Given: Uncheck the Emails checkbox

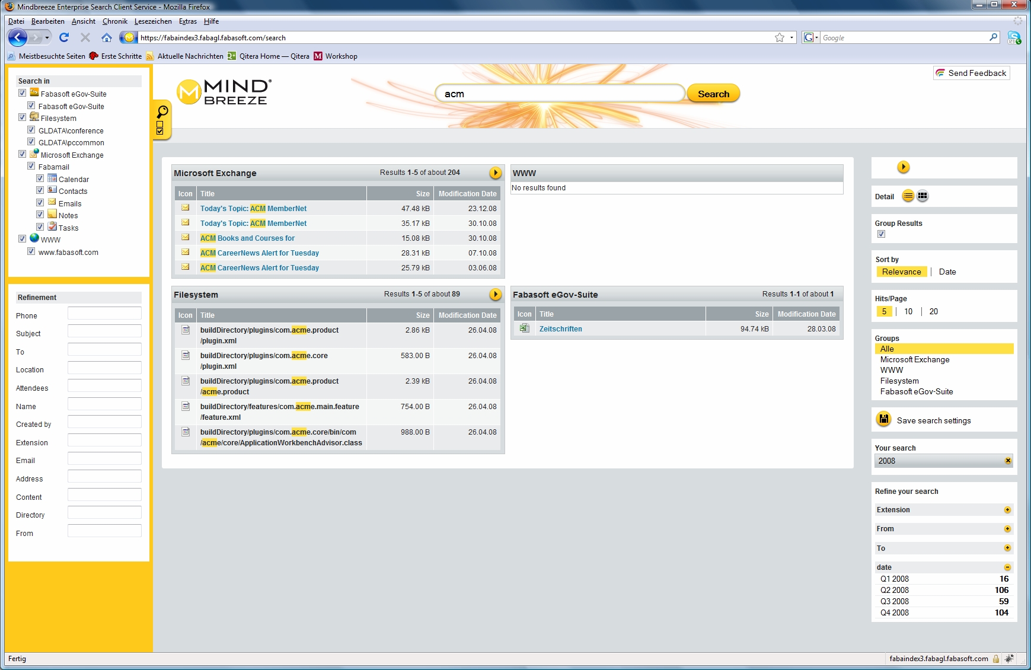Looking at the screenshot, I should click(x=40, y=202).
